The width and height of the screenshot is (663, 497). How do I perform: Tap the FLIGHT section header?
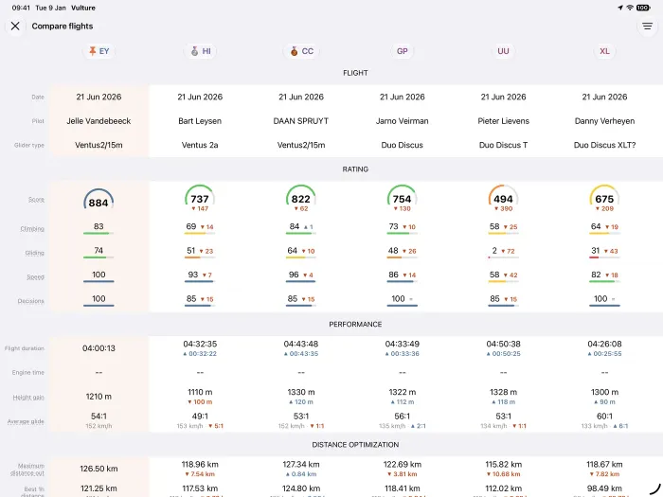tap(355, 73)
